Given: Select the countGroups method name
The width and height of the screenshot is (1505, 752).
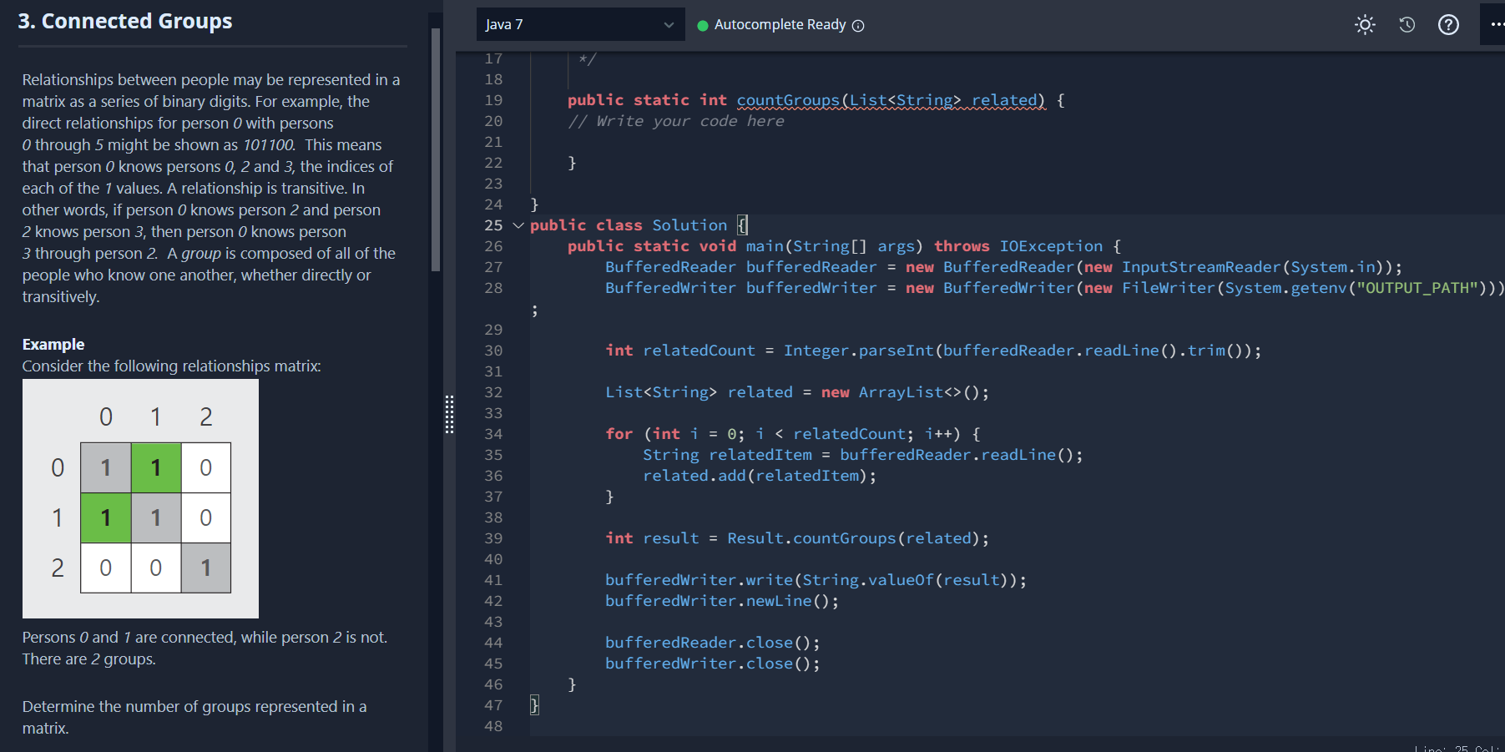Looking at the screenshot, I should pos(788,99).
